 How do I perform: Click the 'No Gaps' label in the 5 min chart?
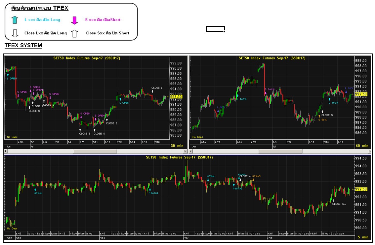click(x=12, y=228)
